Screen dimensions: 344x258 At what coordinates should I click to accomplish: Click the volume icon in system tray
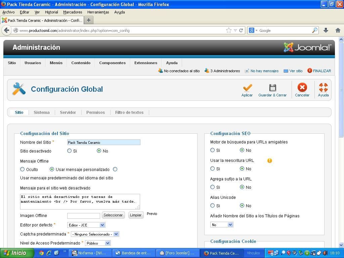(x=325, y=253)
